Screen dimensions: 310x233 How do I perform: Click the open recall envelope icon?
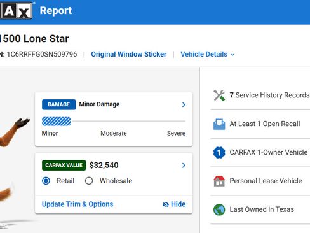coord(219,124)
